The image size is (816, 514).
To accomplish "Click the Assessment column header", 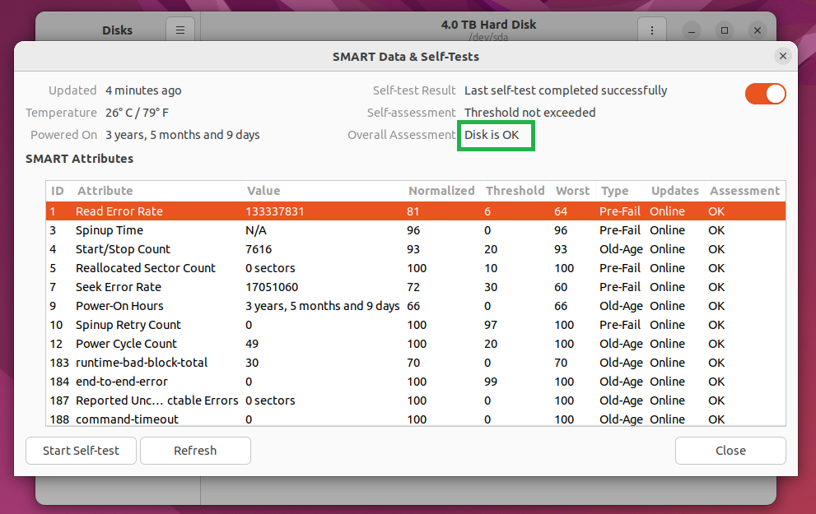I will coord(744,191).
